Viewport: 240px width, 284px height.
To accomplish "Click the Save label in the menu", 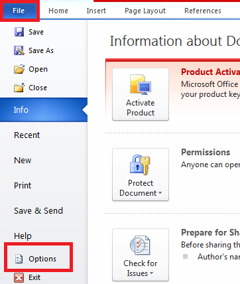I will (36, 32).
